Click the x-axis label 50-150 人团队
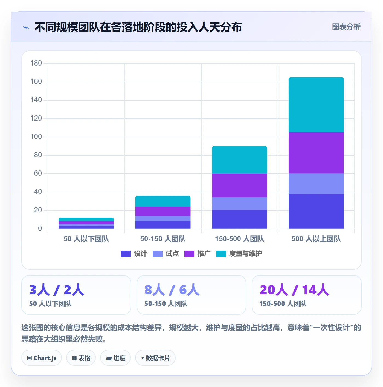The image size is (383, 387). point(163,239)
